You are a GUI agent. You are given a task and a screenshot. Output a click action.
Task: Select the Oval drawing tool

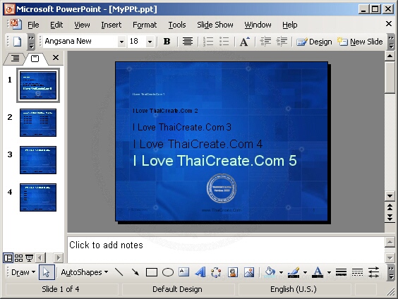click(x=168, y=272)
